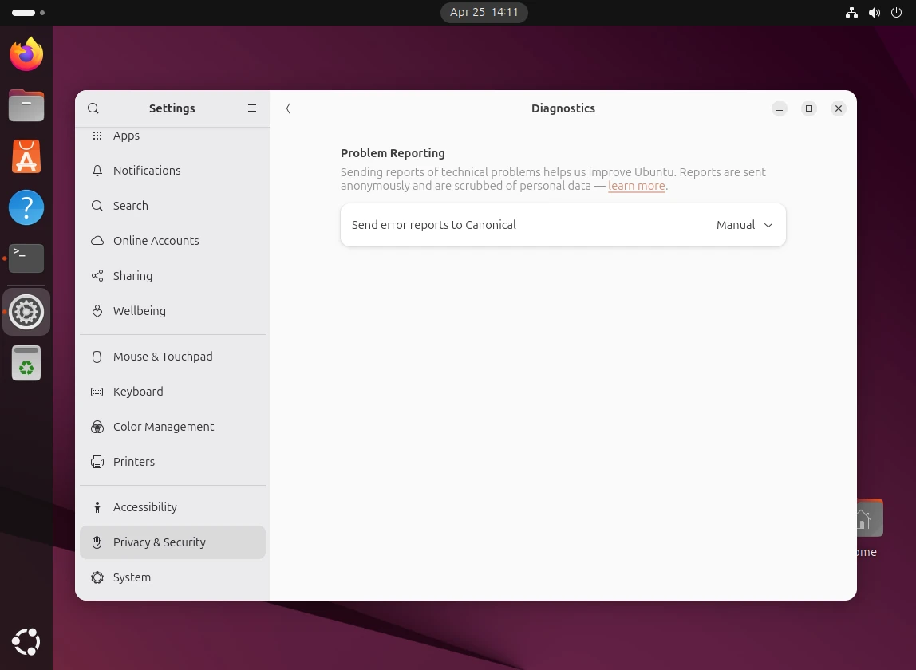Open the Show Apps Ubuntu button
Viewport: 916px width, 670px height.
(26, 641)
